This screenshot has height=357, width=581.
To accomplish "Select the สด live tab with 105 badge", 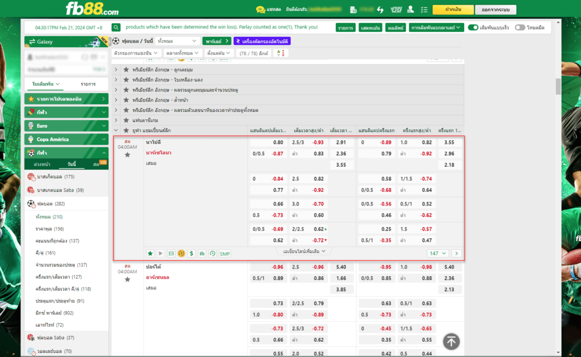I will coord(99,164).
